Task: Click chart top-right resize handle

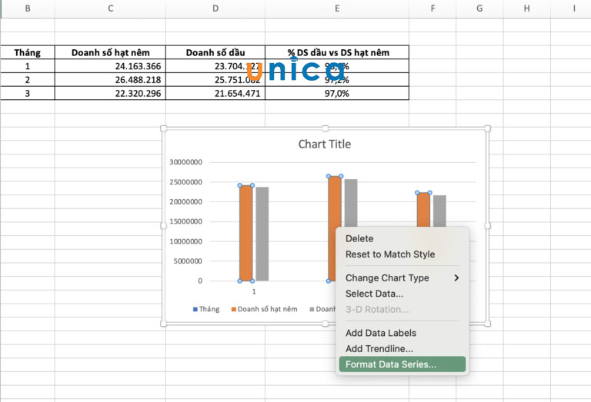Action: (487, 128)
